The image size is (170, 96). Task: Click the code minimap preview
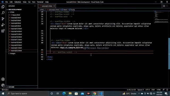161,17
